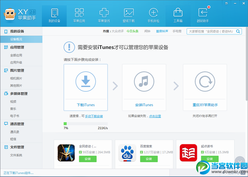Click the 重启XY苹果助手 label
This screenshot has width=248, height=177.
(205, 105)
